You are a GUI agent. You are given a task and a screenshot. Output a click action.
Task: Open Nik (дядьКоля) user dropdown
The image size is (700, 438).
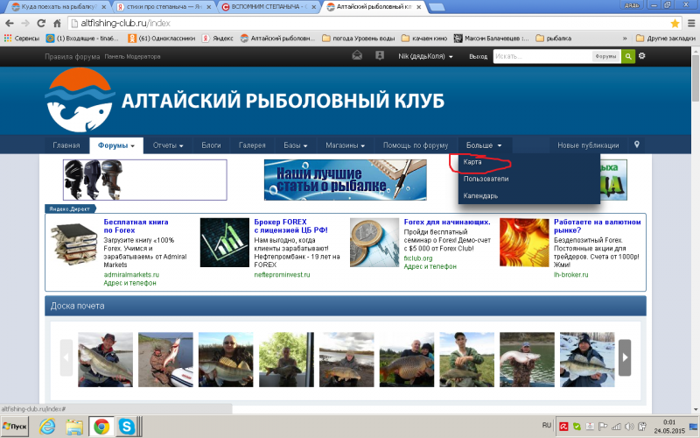click(425, 56)
